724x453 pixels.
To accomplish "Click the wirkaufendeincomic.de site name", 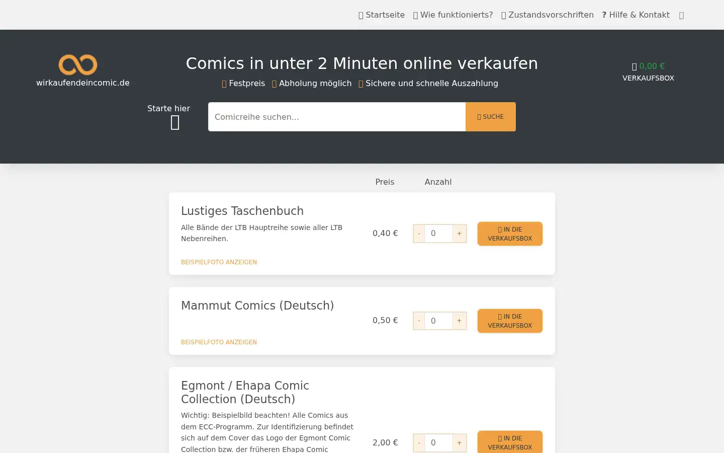I will point(83,83).
